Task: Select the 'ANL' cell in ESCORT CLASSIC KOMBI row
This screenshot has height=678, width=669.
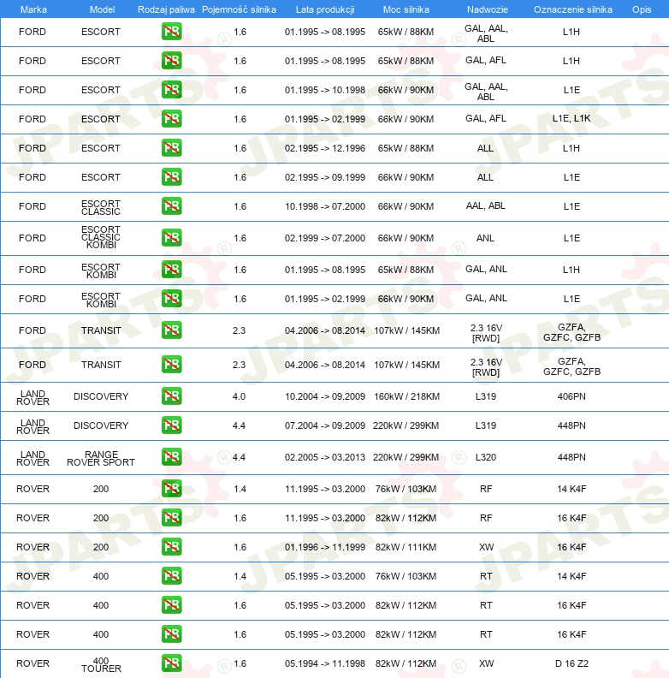Action: point(485,238)
